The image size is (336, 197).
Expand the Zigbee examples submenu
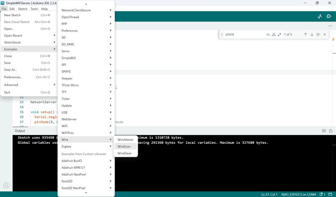point(86,146)
